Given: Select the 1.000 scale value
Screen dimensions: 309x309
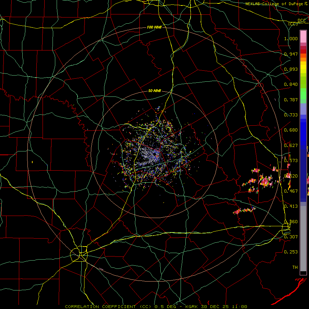Looking at the screenshot, I should pyautogui.click(x=291, y=38).
